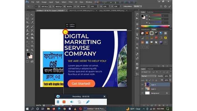Screen dimensions: 197x111
Task: Select the Lasso tool
Action: (27, 18)
